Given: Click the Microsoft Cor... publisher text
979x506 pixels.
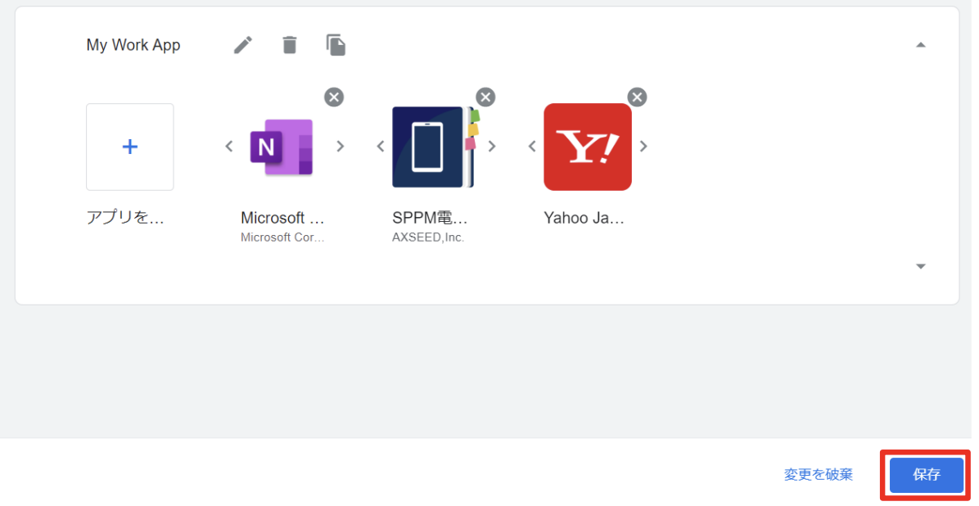Looking at the screenshot, I should (283, 237).
